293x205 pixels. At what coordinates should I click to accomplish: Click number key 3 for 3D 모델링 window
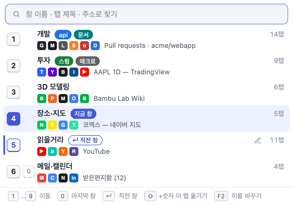(14, 92)
